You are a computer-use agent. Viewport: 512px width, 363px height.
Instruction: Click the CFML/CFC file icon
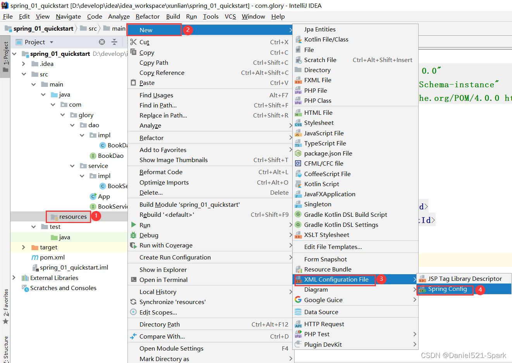(x=298, y=163)
